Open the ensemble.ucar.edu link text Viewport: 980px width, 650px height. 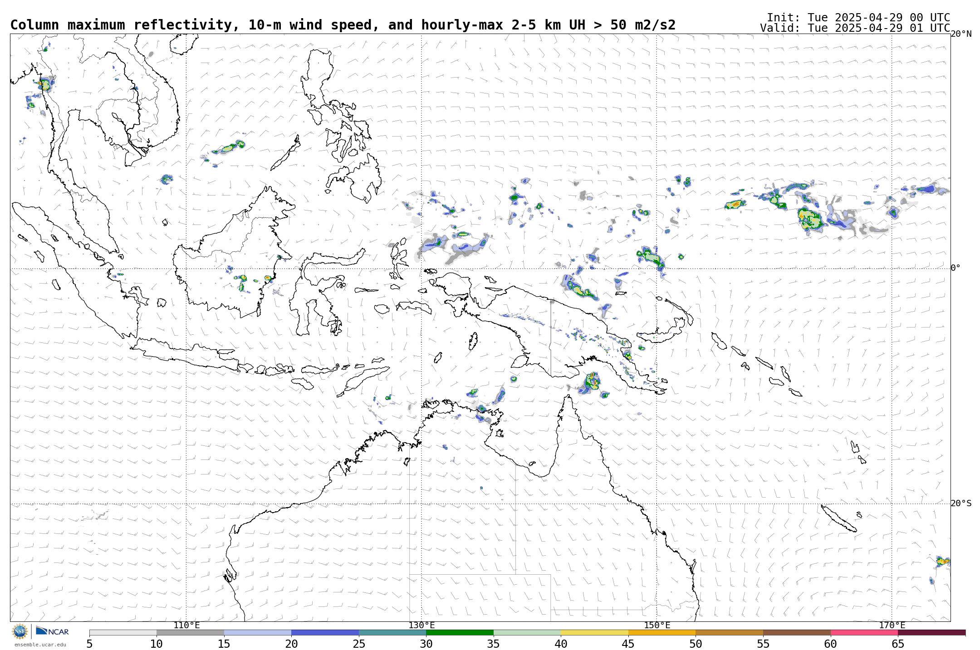coord(40,645)
